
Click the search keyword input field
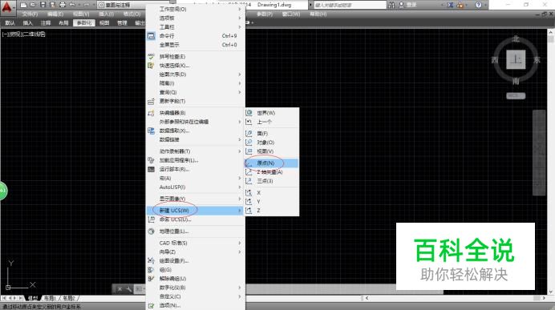pyautogui.click(x=350, y=5)
